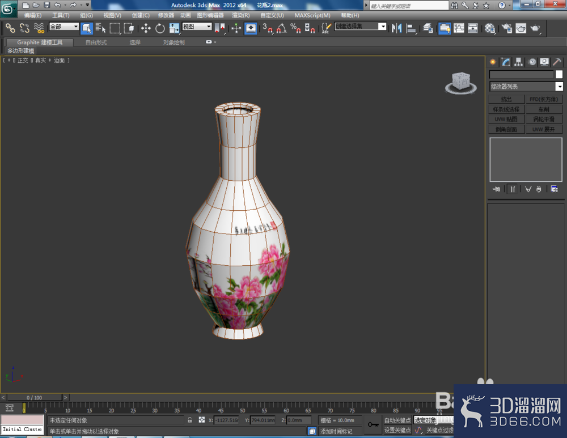This screenshot has width=567, height=438.
Task: Open the application menu logo button
Action: pyautogui.click(x=8, y=8)
